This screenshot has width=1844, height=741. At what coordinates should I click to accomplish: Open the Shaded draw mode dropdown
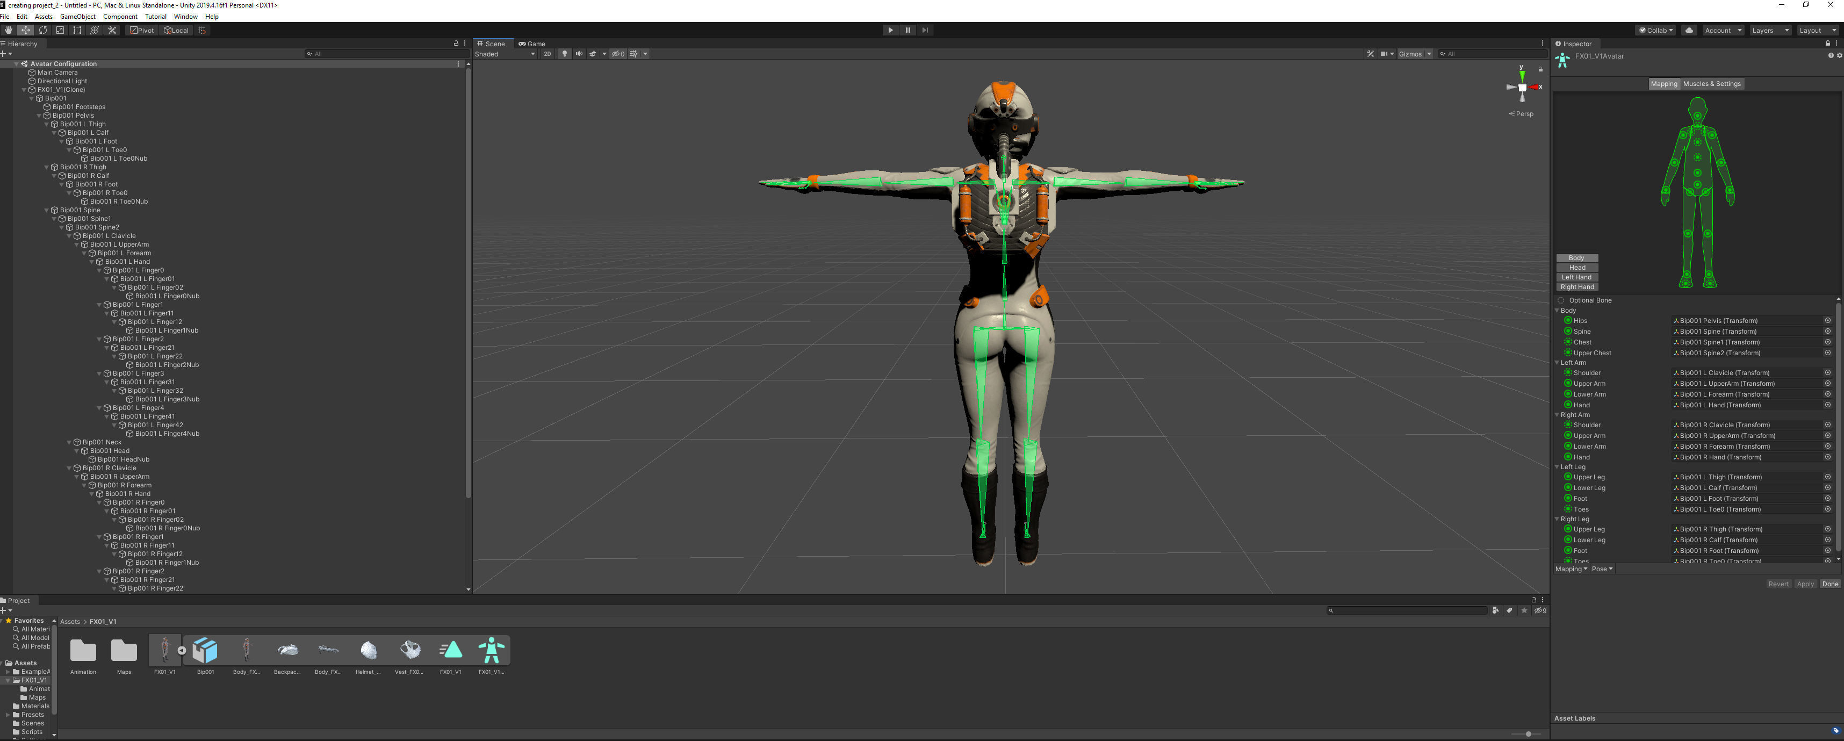pyautogui.click(x=505, y=54)
